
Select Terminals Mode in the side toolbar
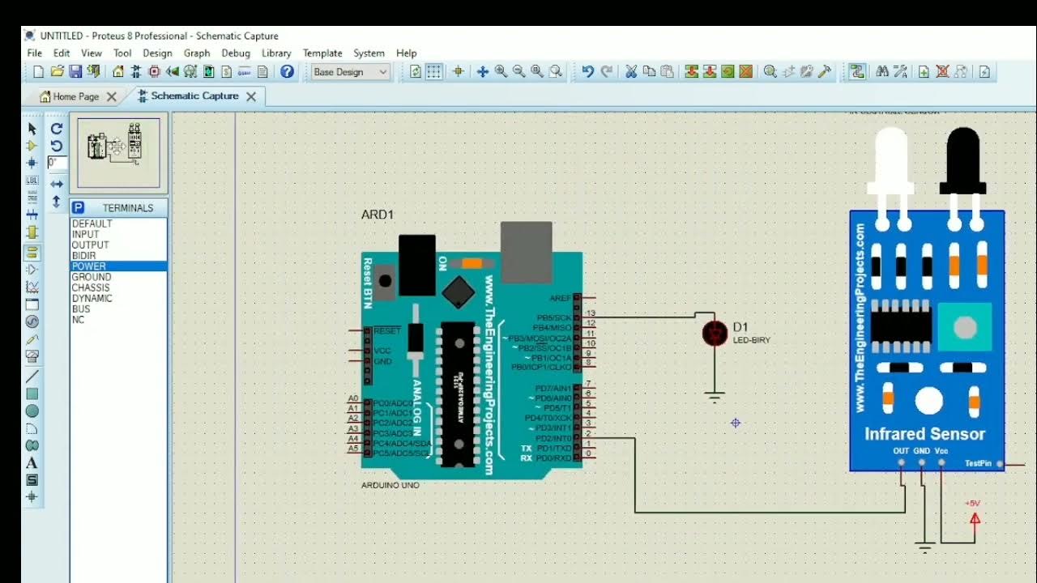coord(32,252)
